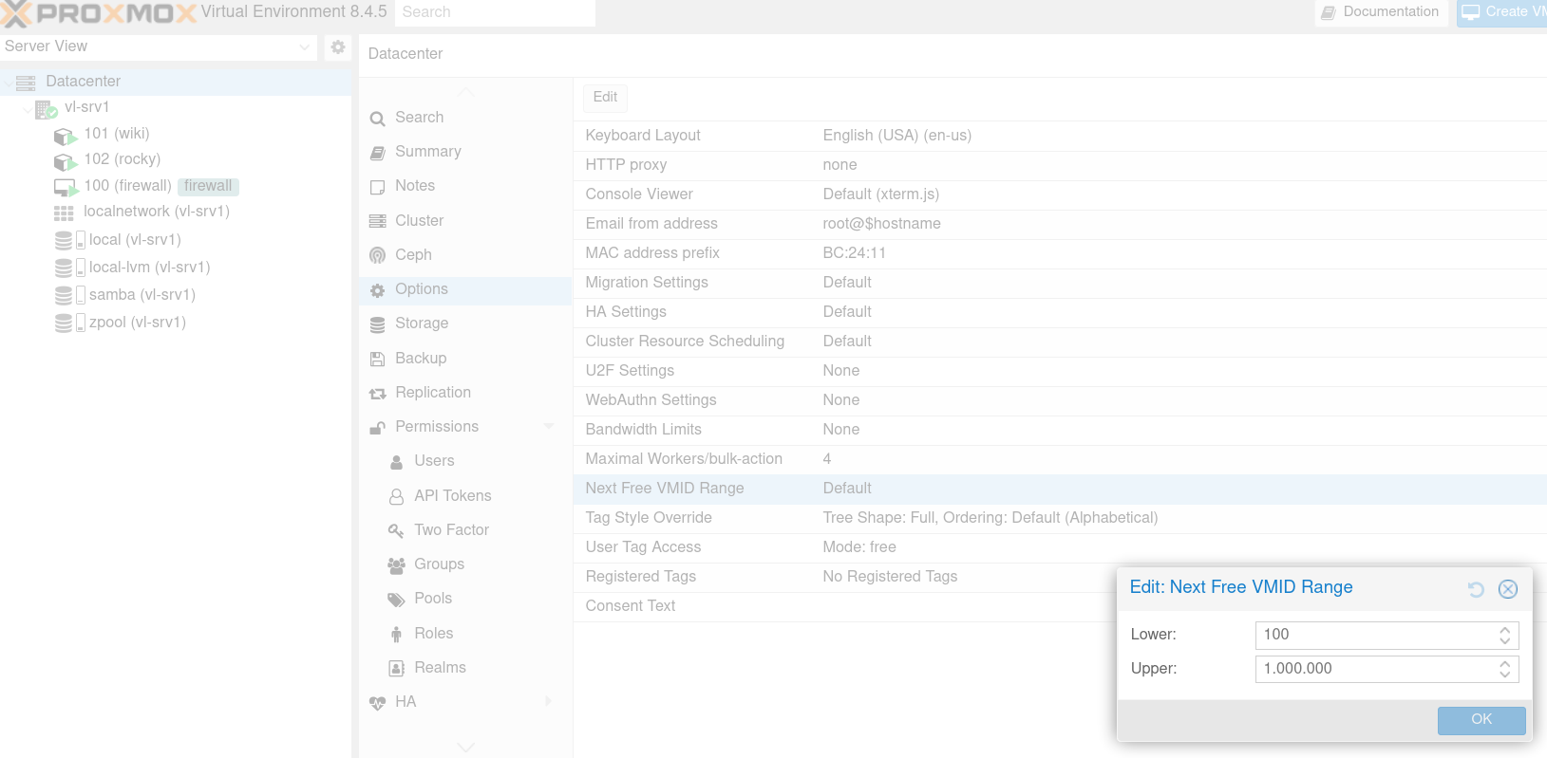Click the HA heartbeat icon
The height and width of the screenshot is (758, 1547).
pyautogui.click(x=378, y=703)
